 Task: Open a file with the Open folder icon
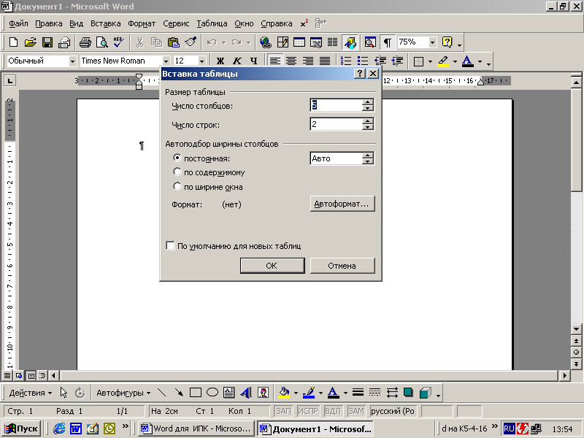tap(30, 42)
